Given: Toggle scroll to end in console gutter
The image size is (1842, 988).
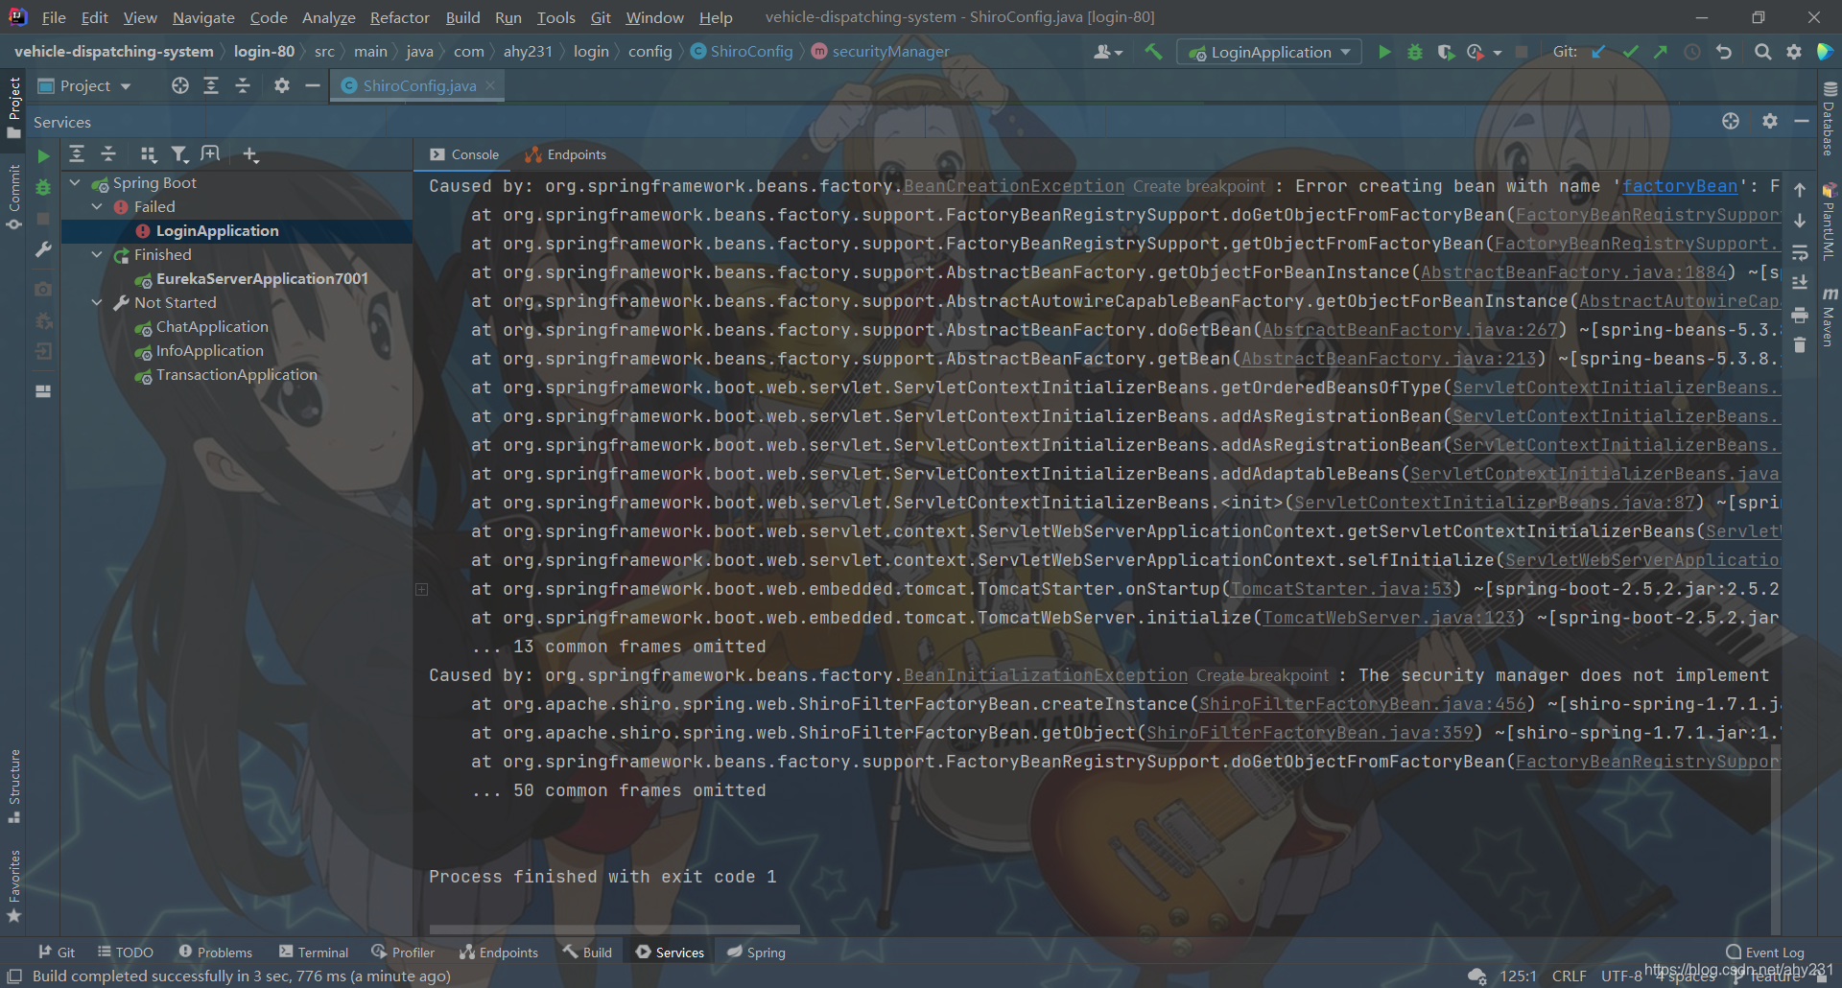Looking at the screenshot, I should coord(1800,283).
